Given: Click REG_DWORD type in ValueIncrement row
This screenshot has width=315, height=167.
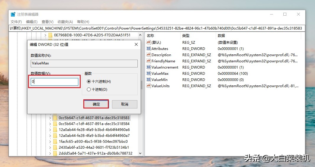Looking at the screenshot, I should pyautogui.click(x=194, y=67).
